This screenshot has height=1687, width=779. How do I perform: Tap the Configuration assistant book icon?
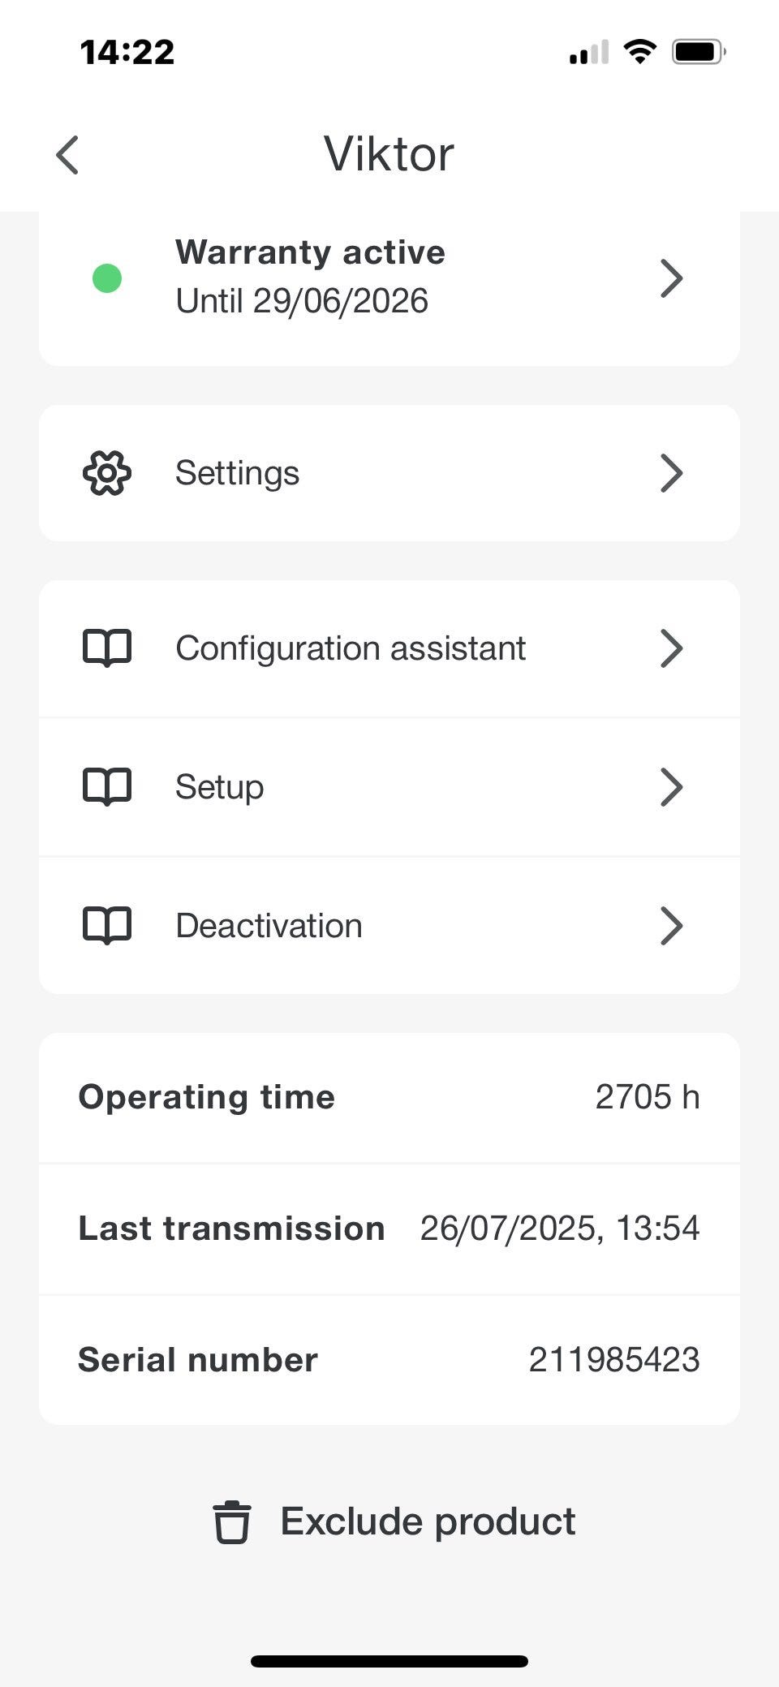point(107,648)
